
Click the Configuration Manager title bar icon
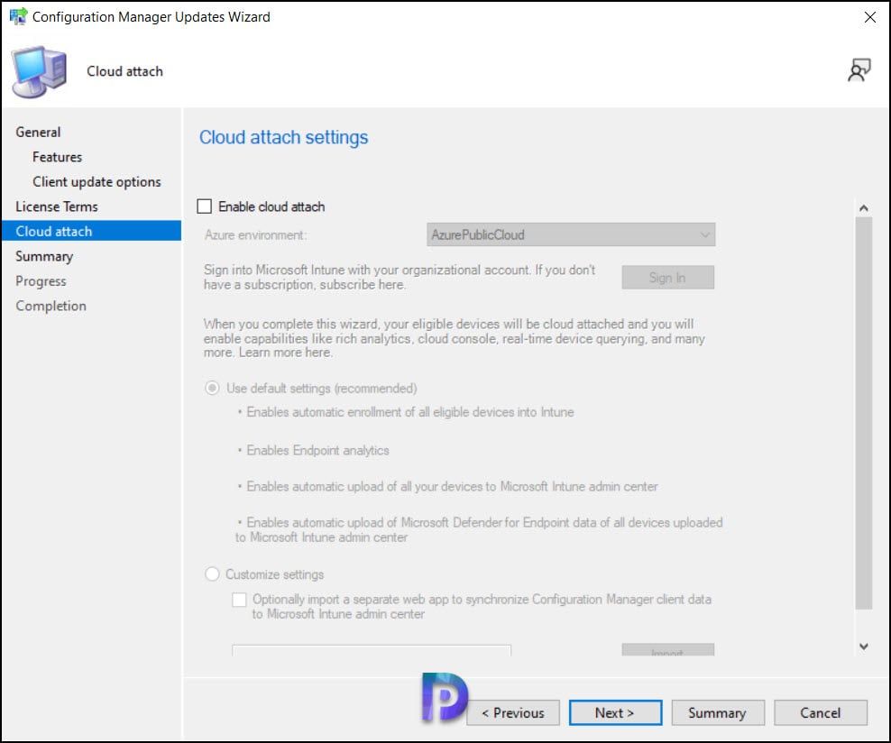[18, 16]
